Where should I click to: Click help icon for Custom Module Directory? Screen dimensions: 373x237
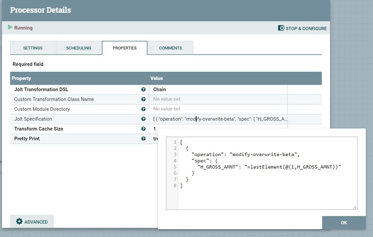tap(143, 109)
